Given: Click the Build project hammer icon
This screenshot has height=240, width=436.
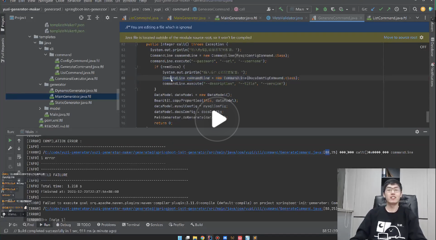Looking at the screenshot, I should click(x=281, y=9).
